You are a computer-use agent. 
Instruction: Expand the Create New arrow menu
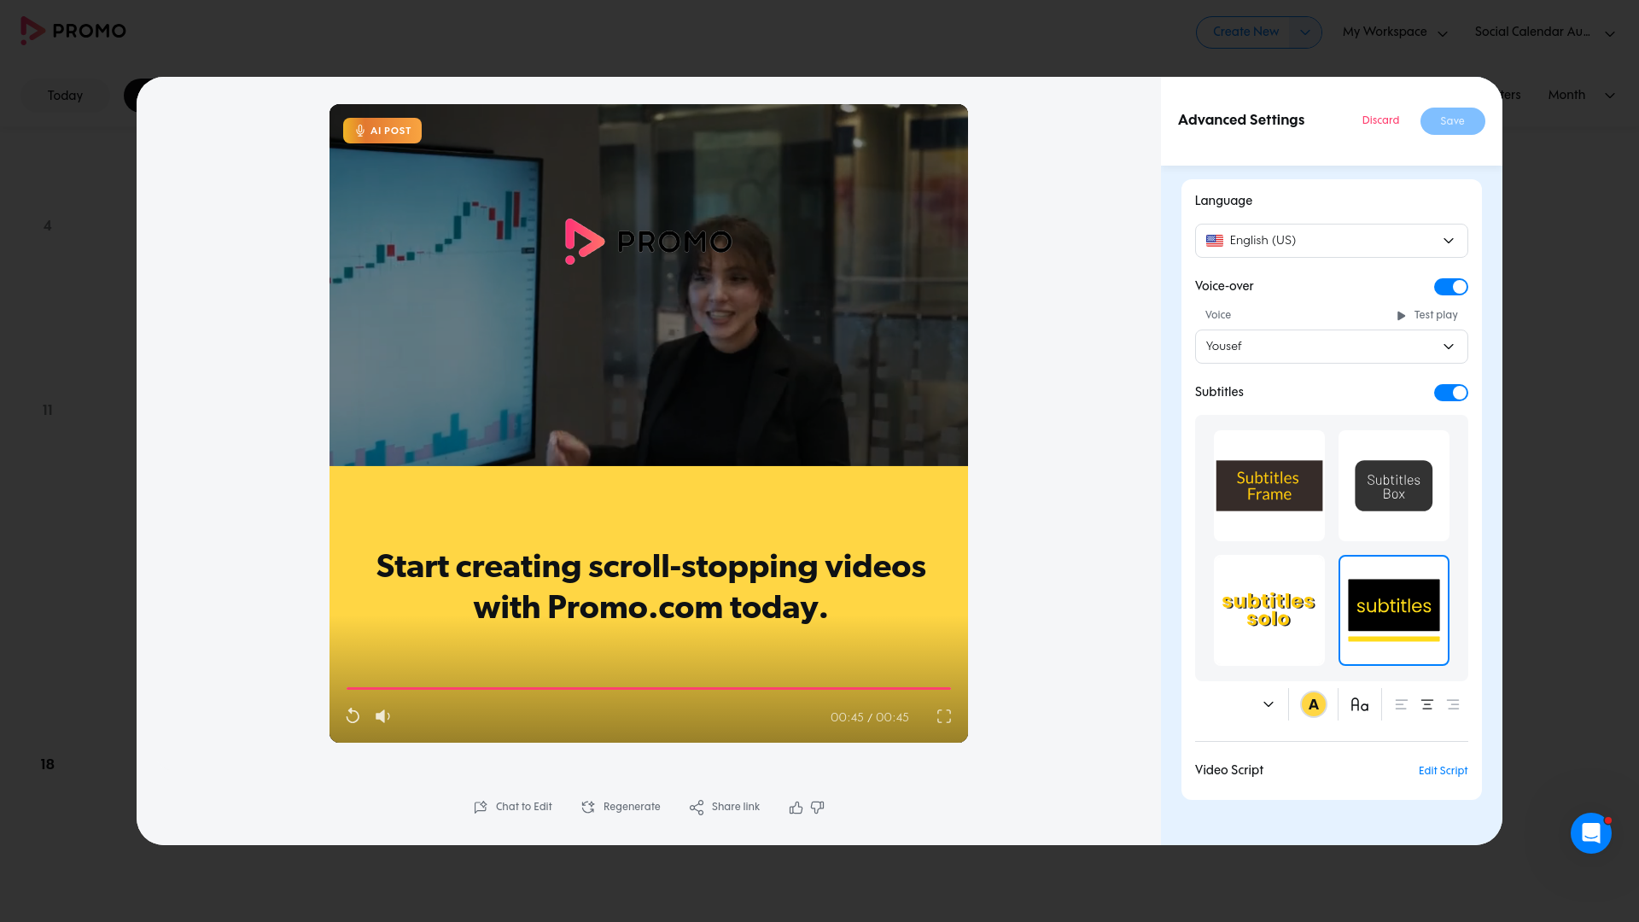click(x=1305, y=32)
